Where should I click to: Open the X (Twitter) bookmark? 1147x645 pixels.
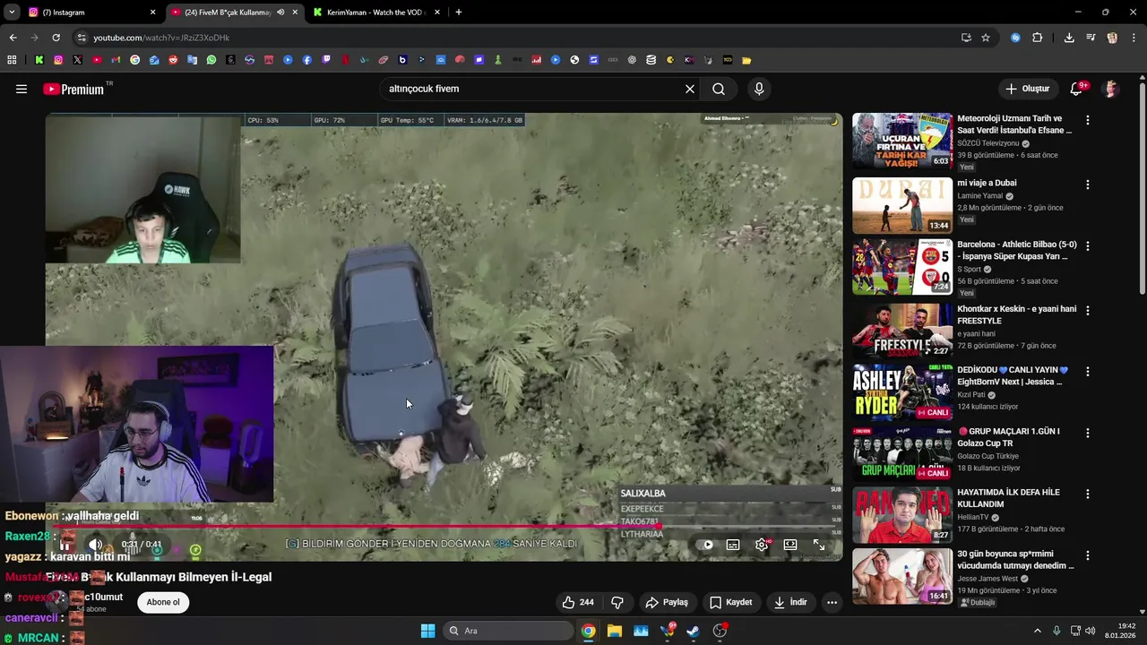tap(78, 60)
